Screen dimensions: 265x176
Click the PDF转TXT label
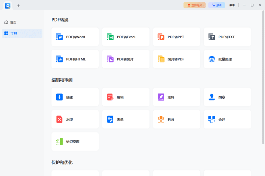coord(227,37)
